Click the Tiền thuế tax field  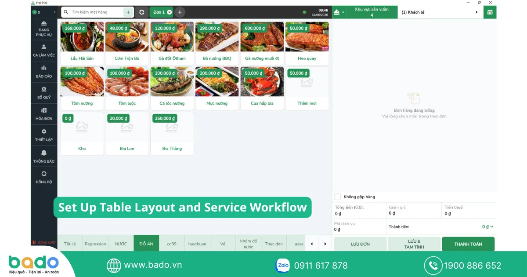click(469, 211)
